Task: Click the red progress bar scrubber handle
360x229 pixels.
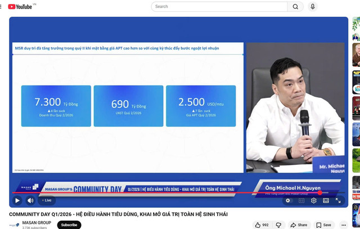Action: 320,193
